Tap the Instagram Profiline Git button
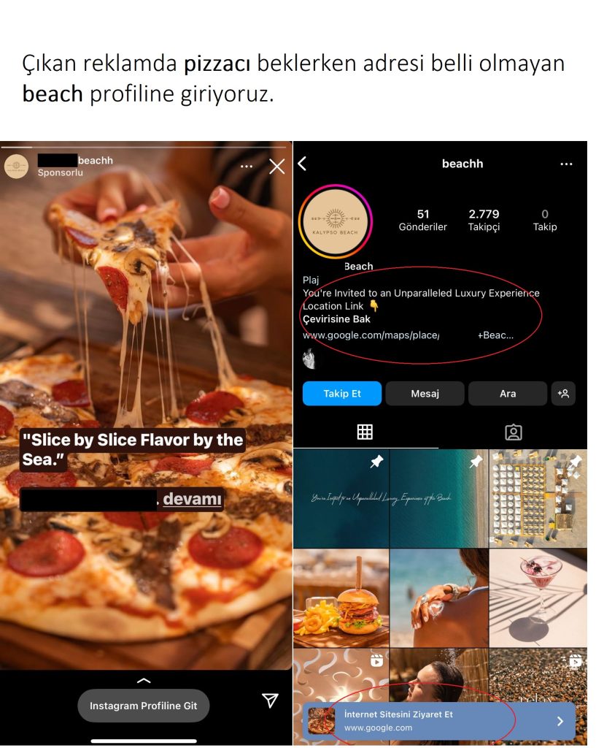Screen dimensions: 596x748 click(x=144, y=706)
